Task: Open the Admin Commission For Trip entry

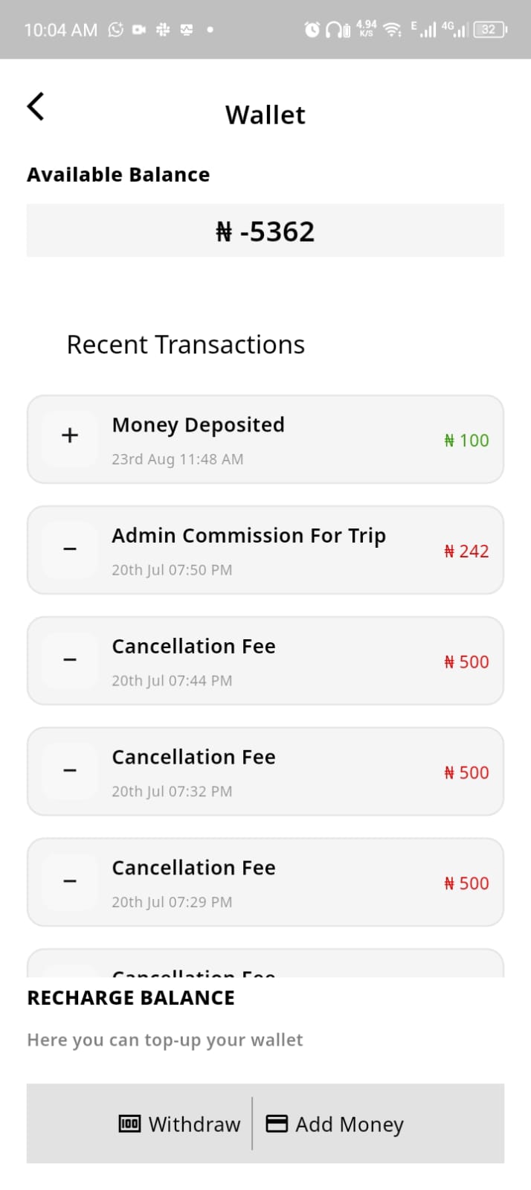Action: click(x=265, y=551)
